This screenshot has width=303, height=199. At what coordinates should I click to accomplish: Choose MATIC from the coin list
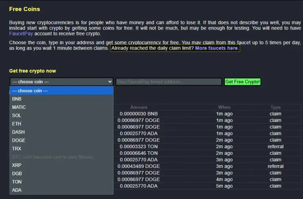[62, 107]
